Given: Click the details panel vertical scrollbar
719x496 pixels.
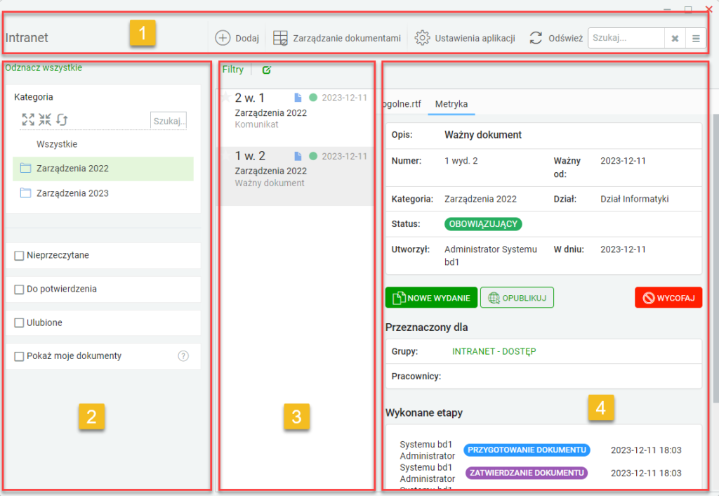Looking at the screenshot, I should pos(716,259).
